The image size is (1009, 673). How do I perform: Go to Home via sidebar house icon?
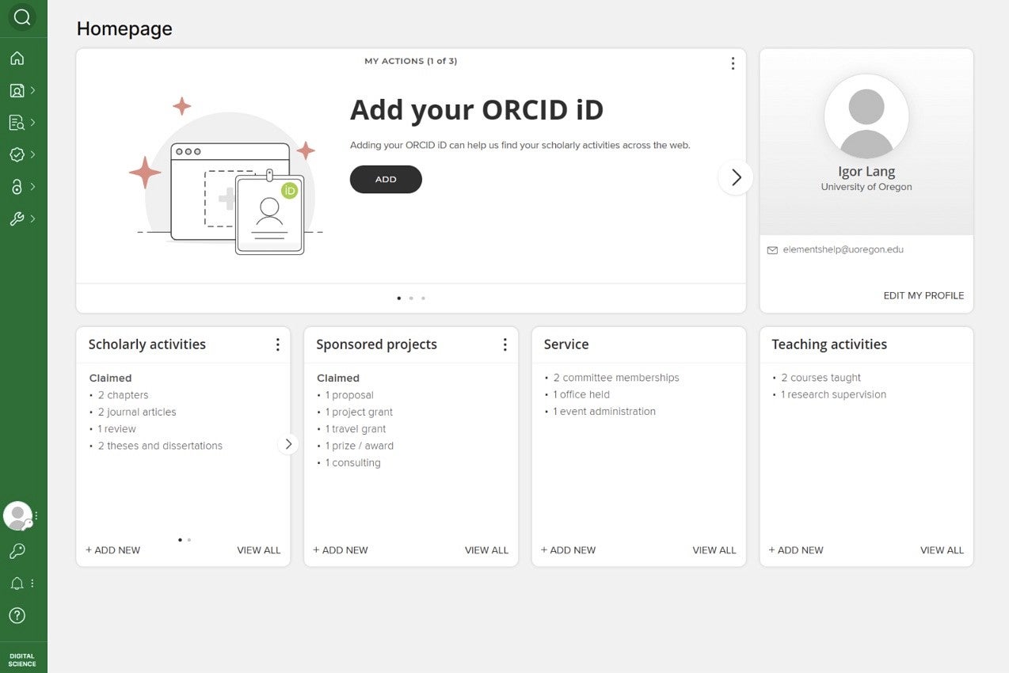point(17,59)
